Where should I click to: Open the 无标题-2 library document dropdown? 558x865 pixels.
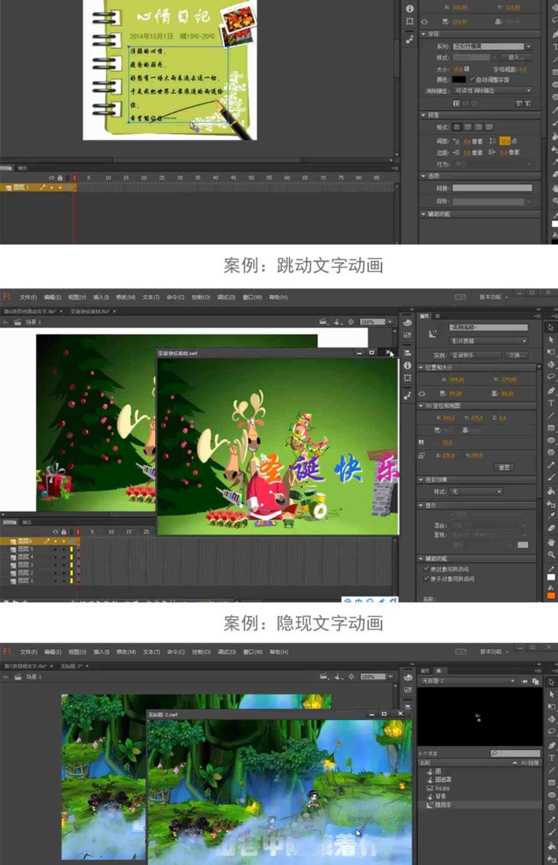(468, 681)
